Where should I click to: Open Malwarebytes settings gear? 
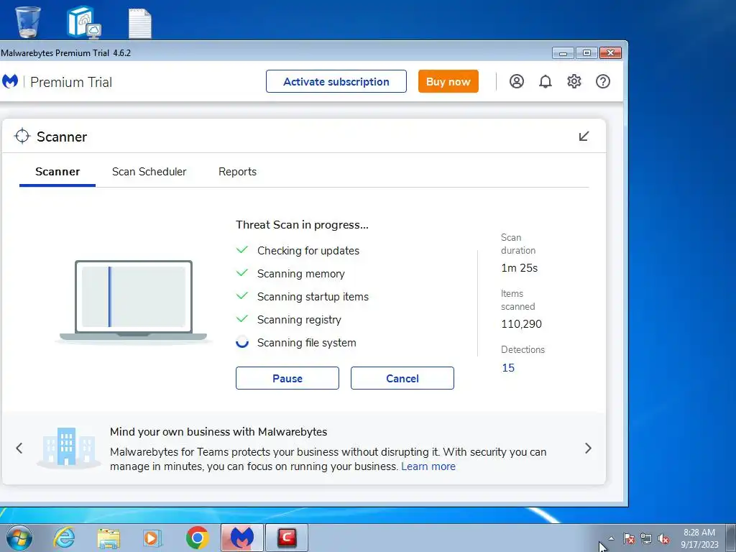tap(574, 82)
